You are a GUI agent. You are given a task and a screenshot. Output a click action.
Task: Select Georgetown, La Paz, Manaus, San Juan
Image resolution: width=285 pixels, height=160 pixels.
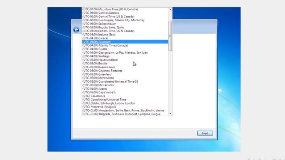pos(125,52)
